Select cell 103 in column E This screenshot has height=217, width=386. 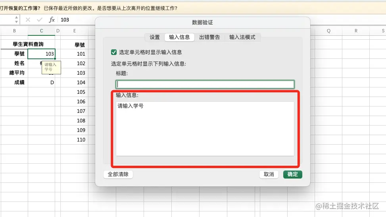tap(74, 73)
